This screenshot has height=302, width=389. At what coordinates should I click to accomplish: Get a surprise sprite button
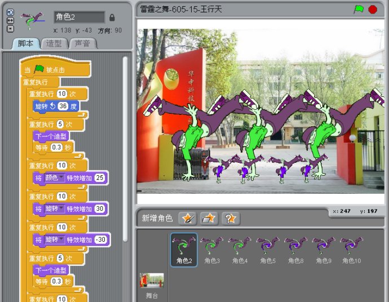tap(231, 219)
